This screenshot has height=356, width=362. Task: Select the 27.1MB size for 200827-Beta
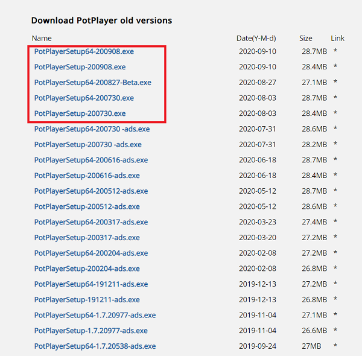[x=314, y=83]
